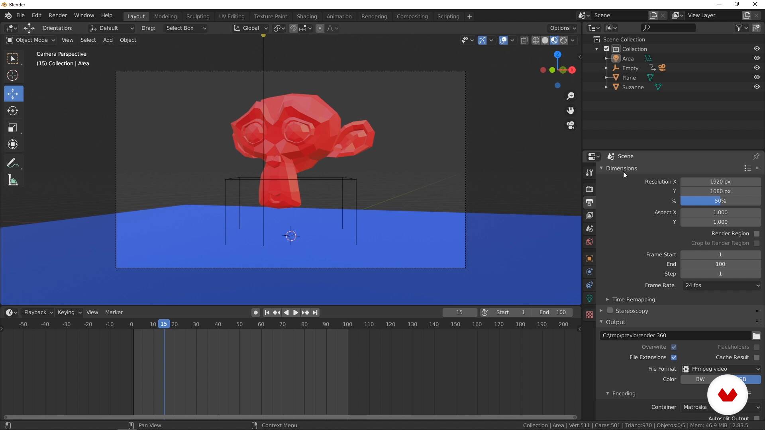Select the Annotate pencil tool
This screenshot has height=430, width=765.
(13, 164)
